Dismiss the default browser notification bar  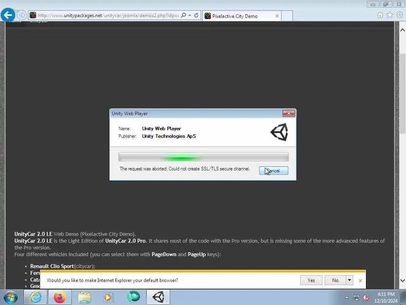(x=360, y=281)
